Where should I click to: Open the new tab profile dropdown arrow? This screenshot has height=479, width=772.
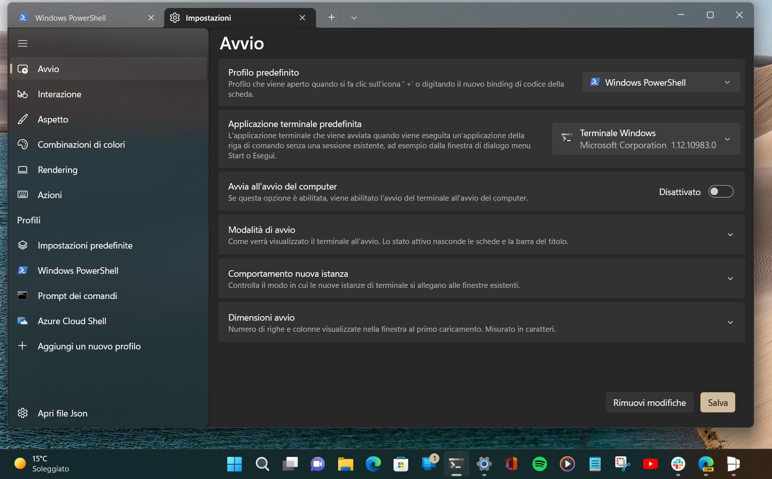coord(354,18)
